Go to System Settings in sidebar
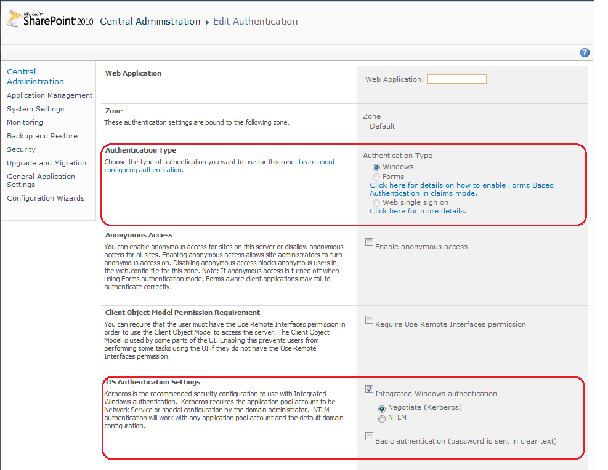Image resolution: width=608 pixels, height=470 pixels. 35,109
